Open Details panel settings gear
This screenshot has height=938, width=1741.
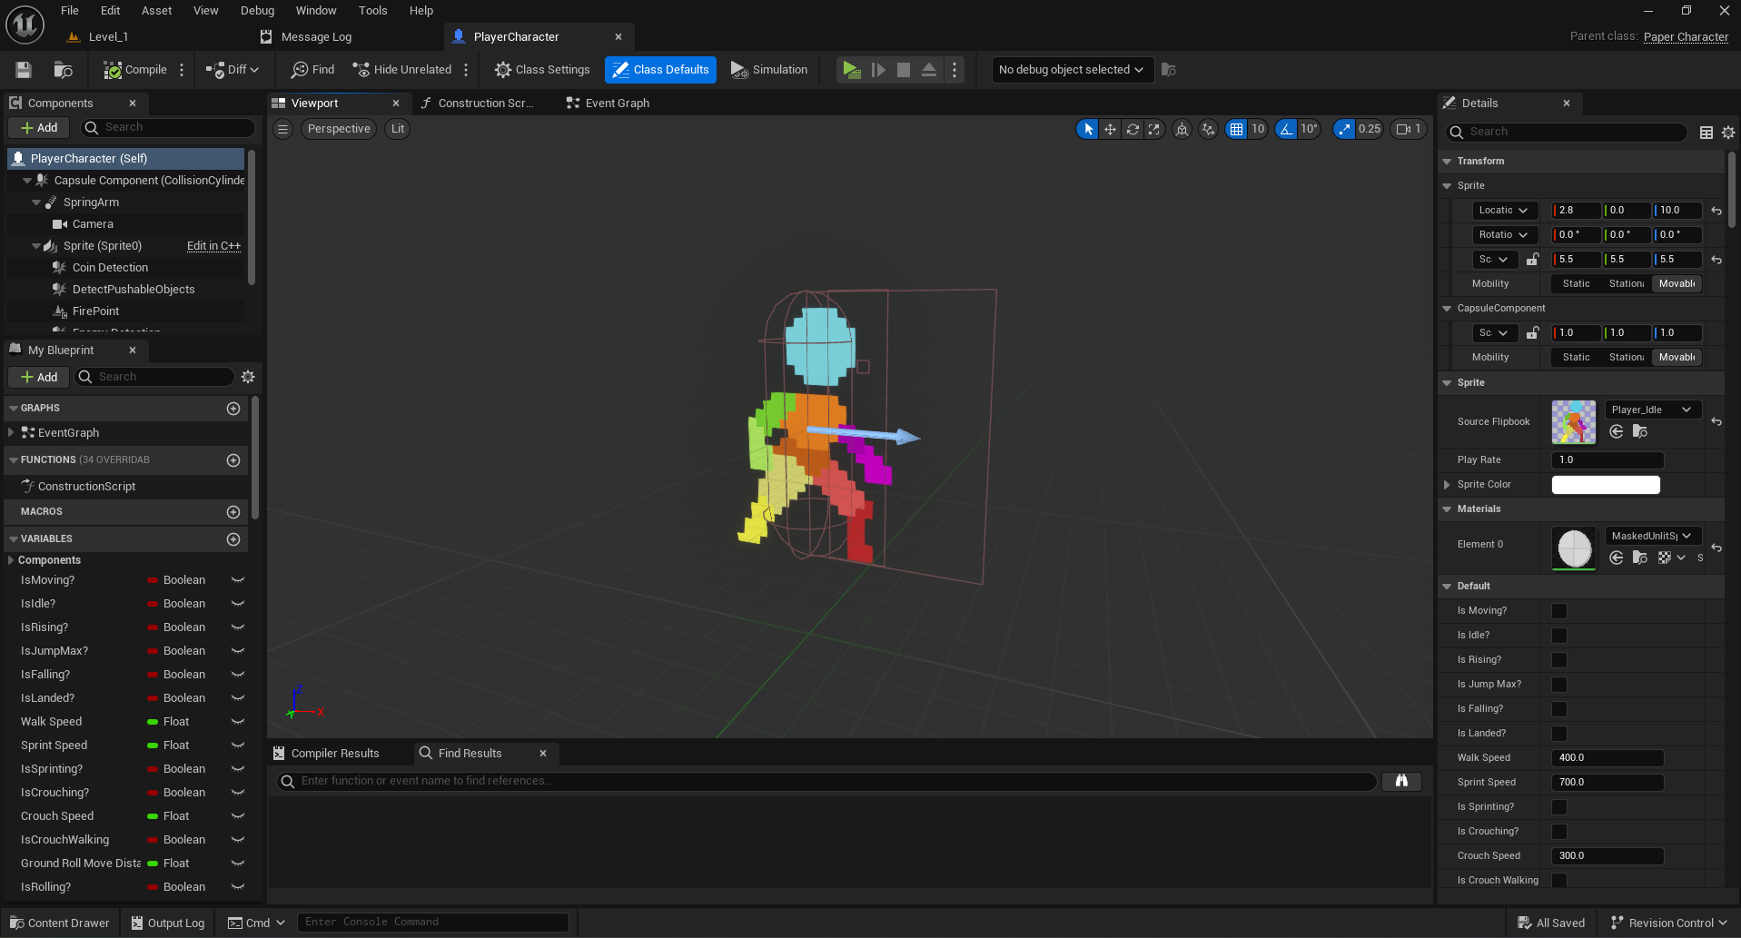1727,133
